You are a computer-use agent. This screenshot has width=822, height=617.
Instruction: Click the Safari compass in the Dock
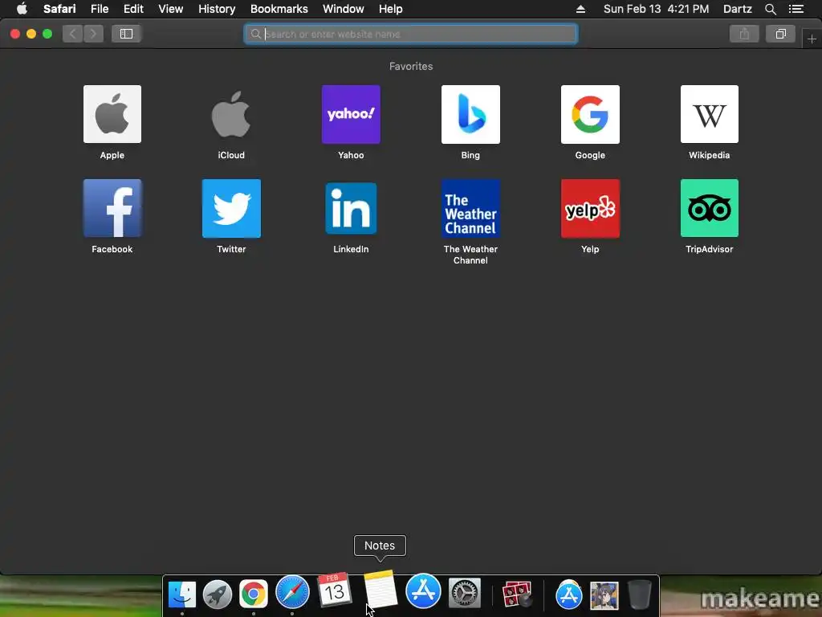click(292, 592)
